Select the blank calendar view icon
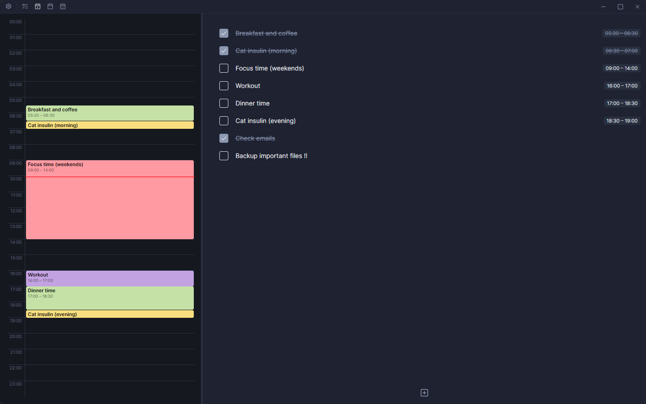The width and height of the screenshot is (646, 404). pos(50,7)
